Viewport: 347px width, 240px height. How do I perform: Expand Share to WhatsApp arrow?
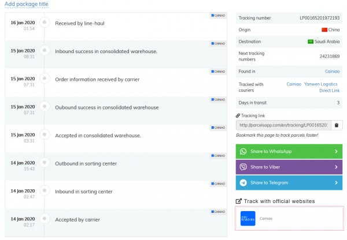(x=336, y=151)
